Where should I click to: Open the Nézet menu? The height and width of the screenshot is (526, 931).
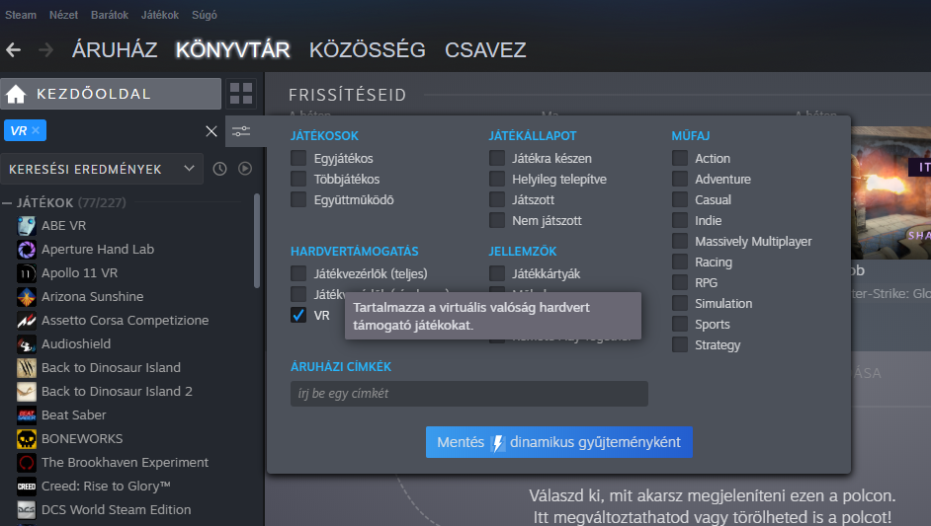(x=63, y=15)
